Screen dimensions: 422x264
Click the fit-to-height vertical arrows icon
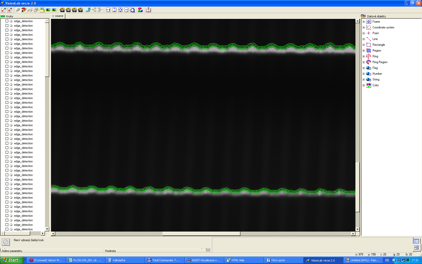114,10
